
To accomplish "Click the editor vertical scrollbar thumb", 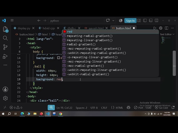I will [174, 63].
